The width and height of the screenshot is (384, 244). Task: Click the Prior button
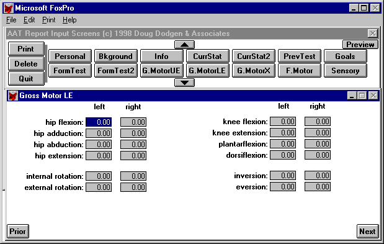pos(18,231)
